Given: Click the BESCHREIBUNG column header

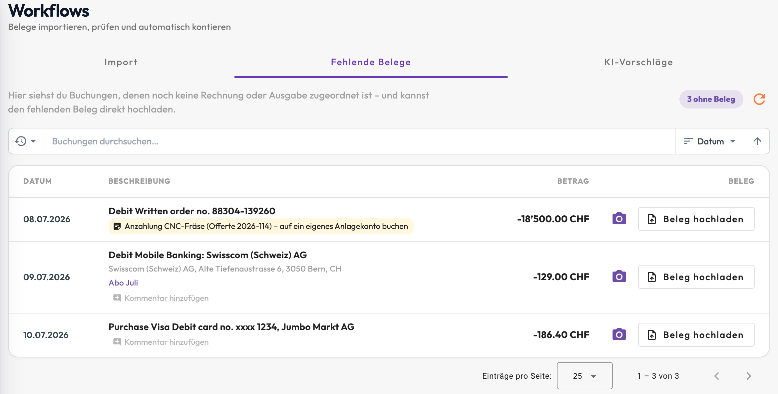Looking at the screenshot, I should pos(140,181).
